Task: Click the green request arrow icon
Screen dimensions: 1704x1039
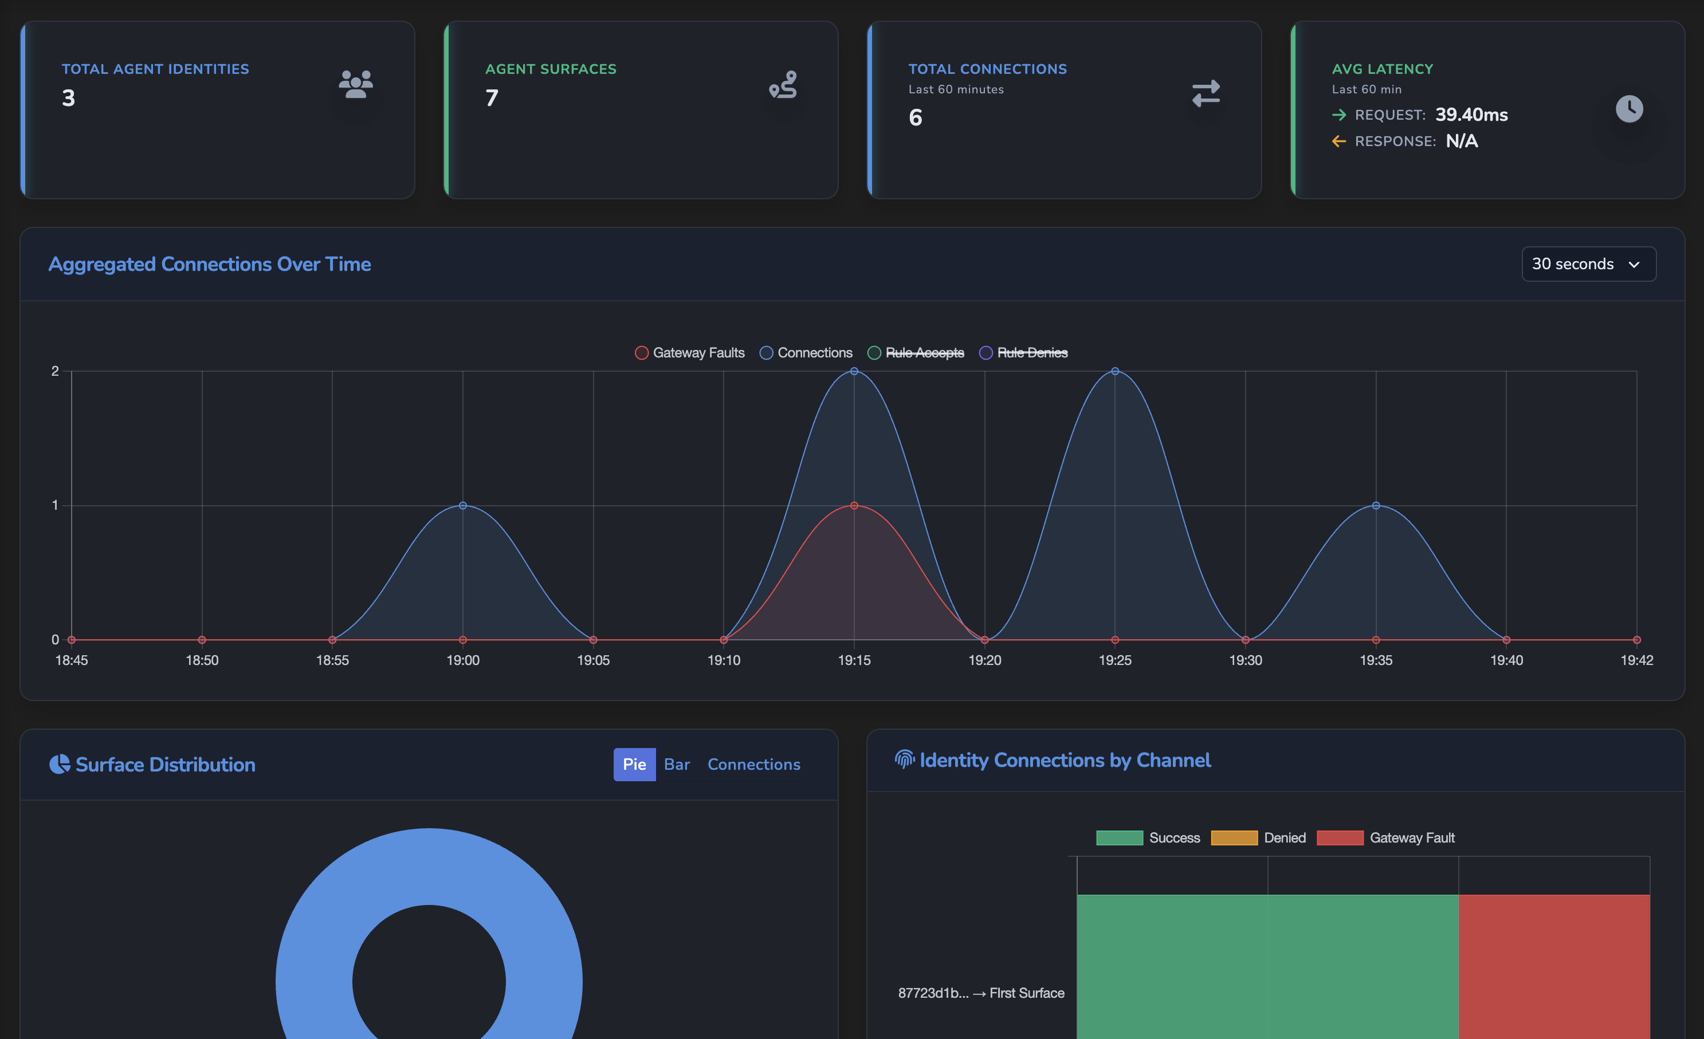Action: (x=1339, y=115)
